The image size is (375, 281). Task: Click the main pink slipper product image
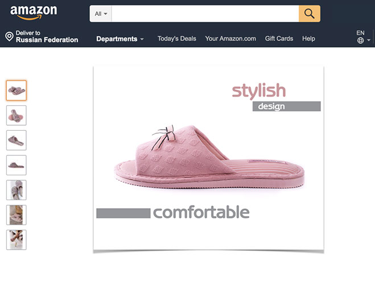(x=208, y=159)
